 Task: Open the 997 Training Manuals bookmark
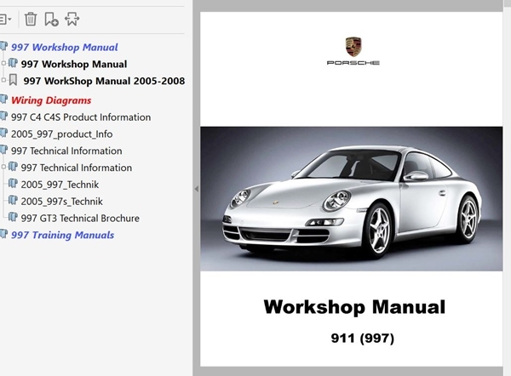click(x=62, y=235)
